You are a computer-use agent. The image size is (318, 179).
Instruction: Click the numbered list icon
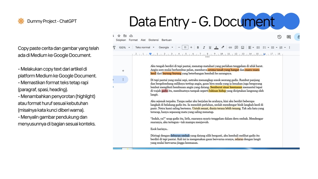[281, 47]
